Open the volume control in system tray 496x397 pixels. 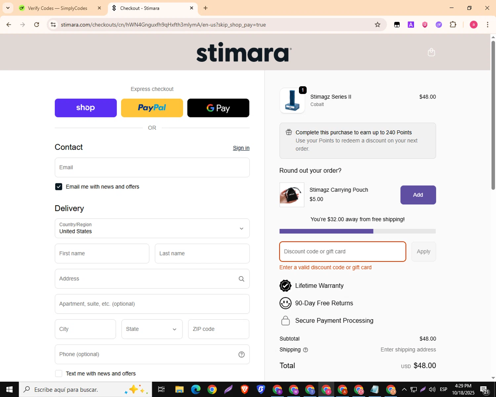tap(432, 389)
